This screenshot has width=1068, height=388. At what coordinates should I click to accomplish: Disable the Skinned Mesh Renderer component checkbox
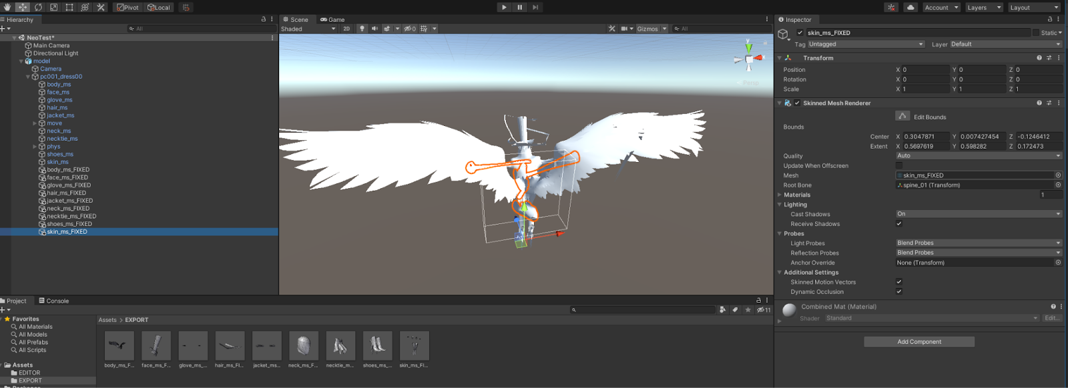tap(797, 103)
